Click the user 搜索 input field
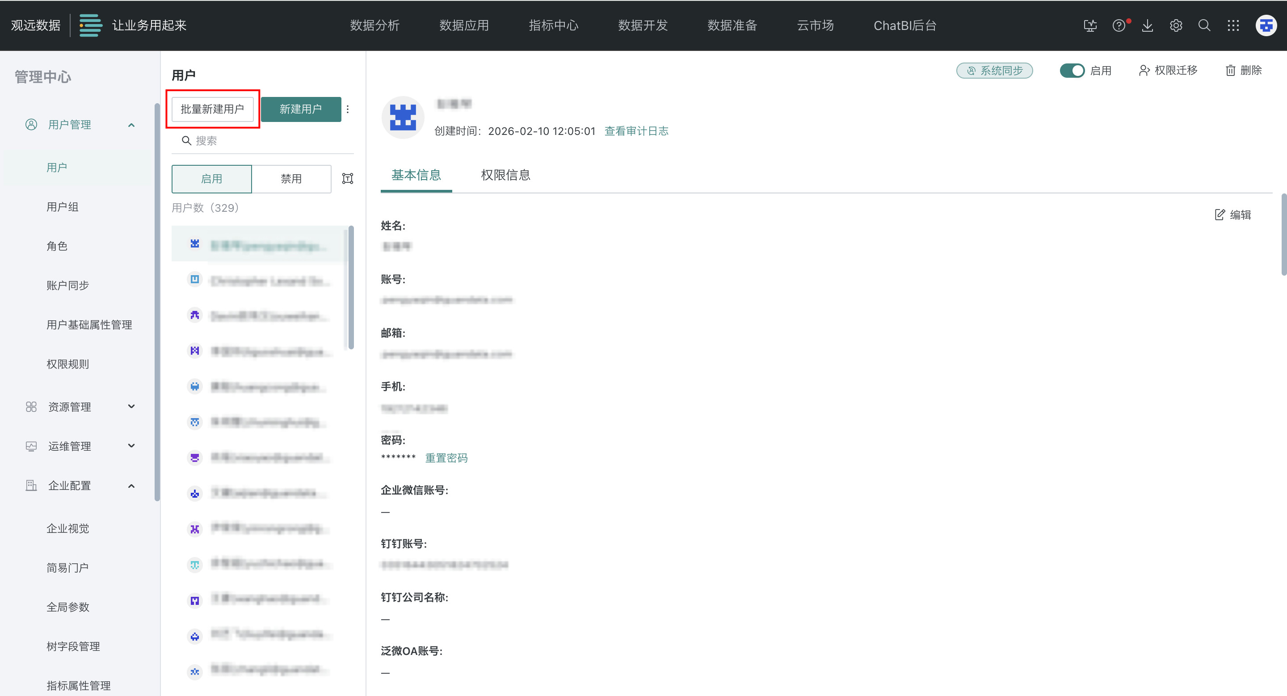Screen dimensions: 1287x696 270,141
